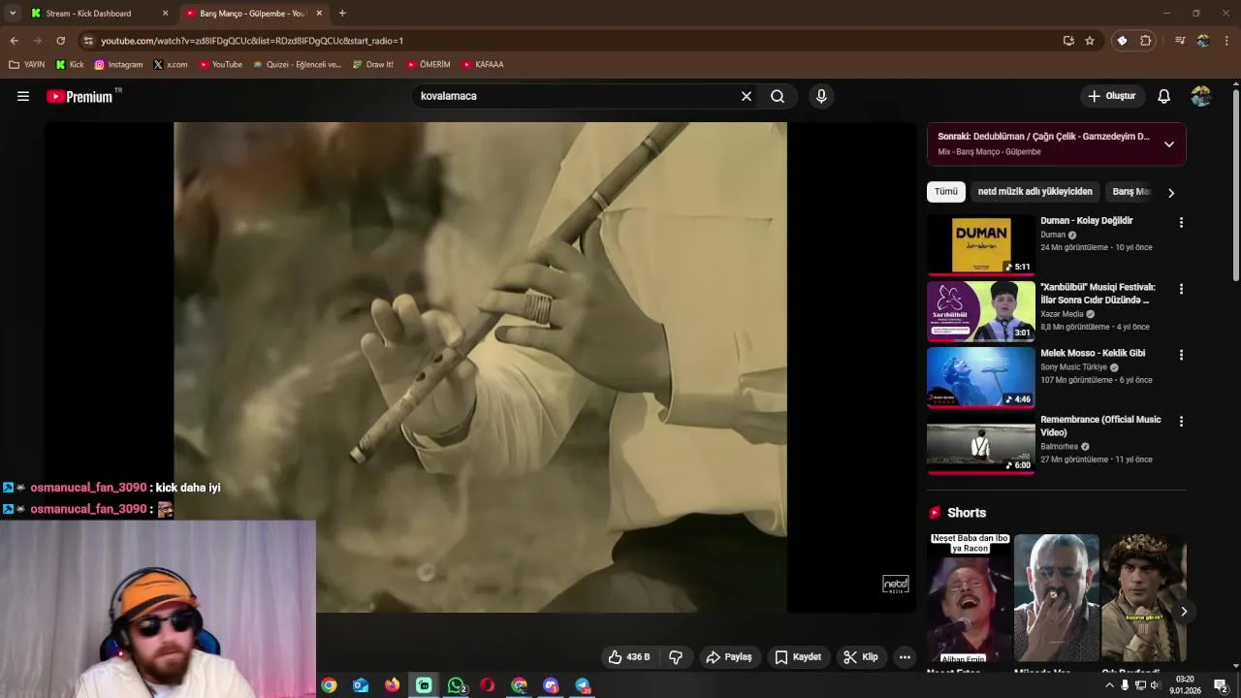Click the address bar URL
1241x698 pixels.
[252, 41]
